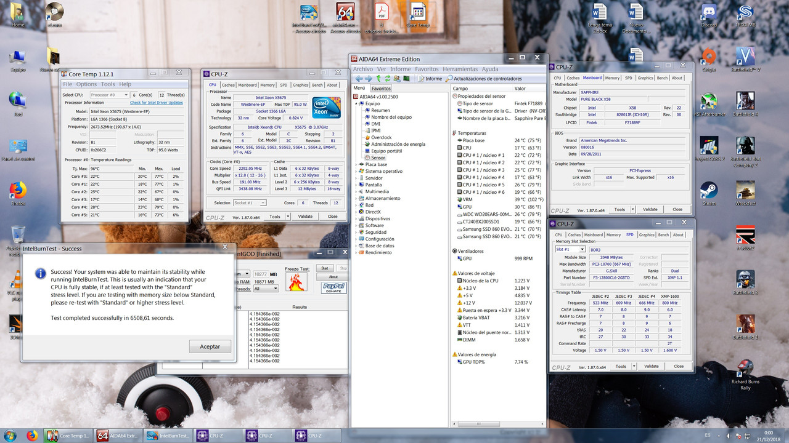Select the DirectX tree item in AIDA64
The height and width of the screenshot is (443, 789).
(x=373, y=212)
